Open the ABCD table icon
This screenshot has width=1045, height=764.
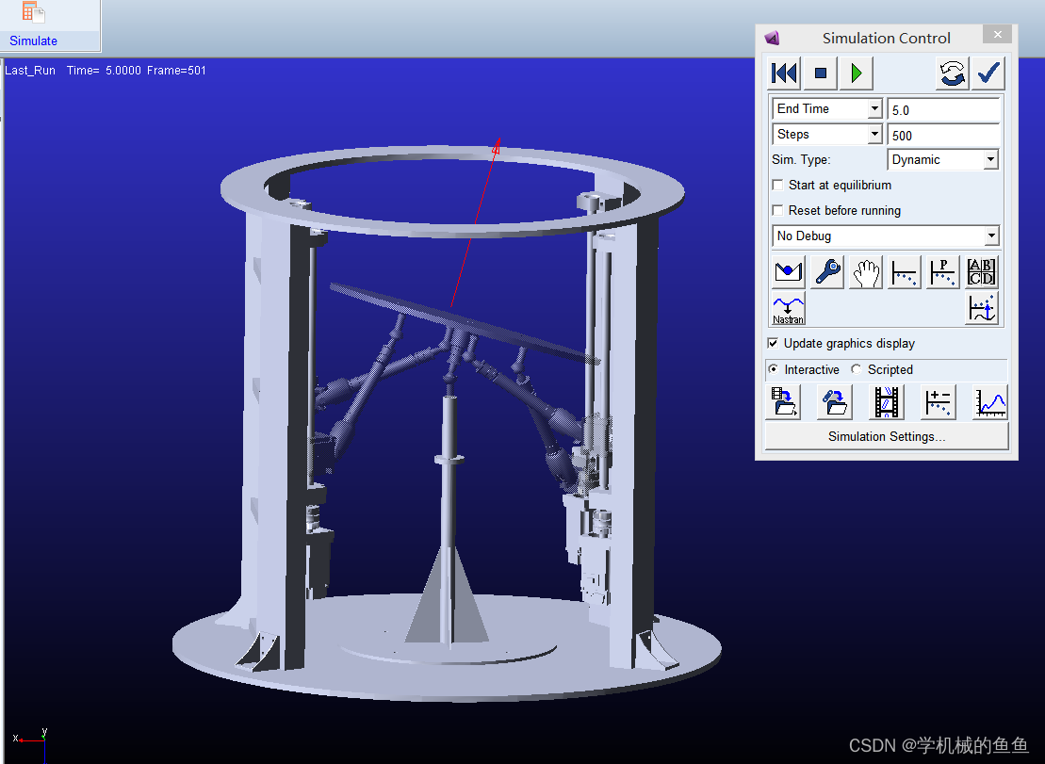click(x=982, y=273)
